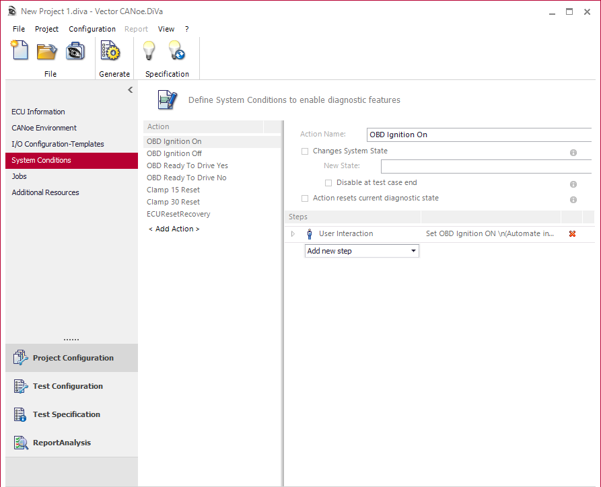This screenshot has height=487, width=601.
Task: Click the Add Action link
Action: (174, 229)
